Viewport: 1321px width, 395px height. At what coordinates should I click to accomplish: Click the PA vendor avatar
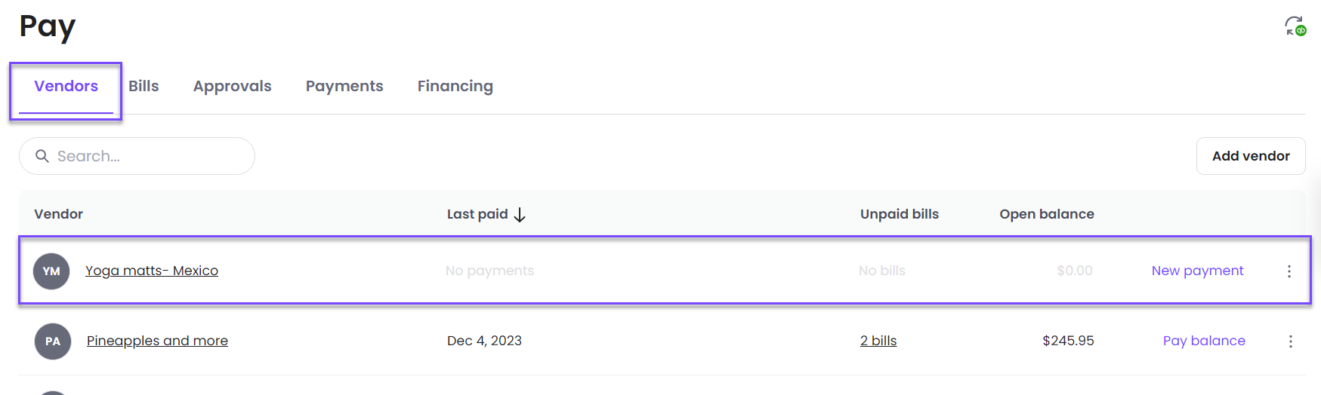pos(53,341)
